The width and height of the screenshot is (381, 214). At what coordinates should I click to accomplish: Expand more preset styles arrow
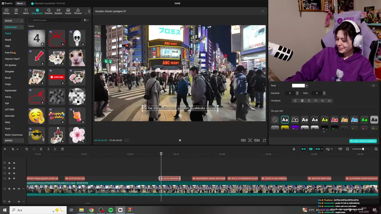[x=324, y=132]
